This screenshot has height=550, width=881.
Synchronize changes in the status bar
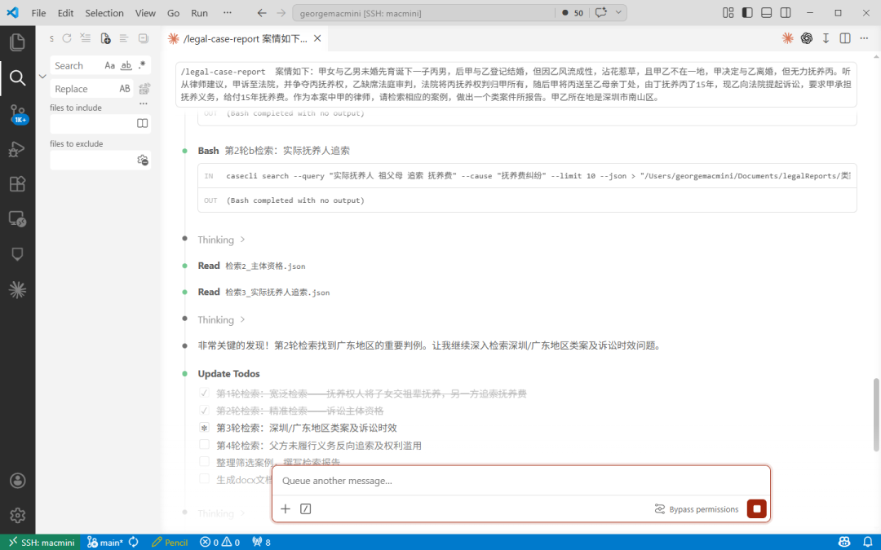pos(134,542)
